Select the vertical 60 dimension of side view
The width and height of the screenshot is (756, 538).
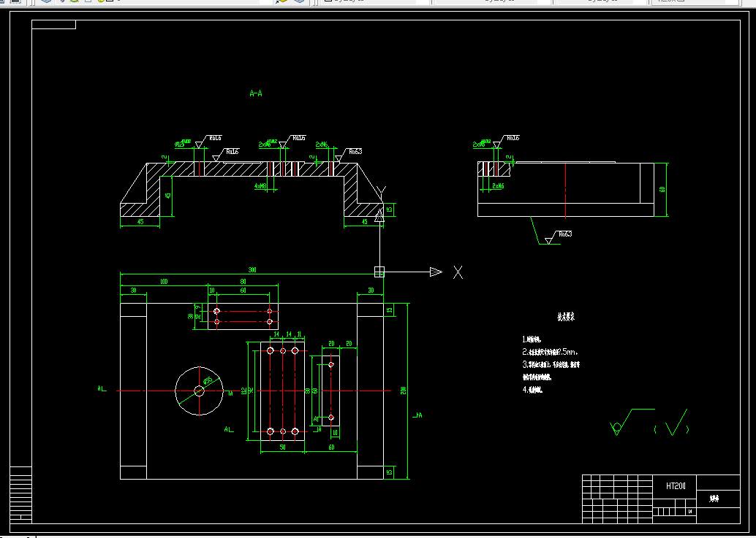[662, 189]
